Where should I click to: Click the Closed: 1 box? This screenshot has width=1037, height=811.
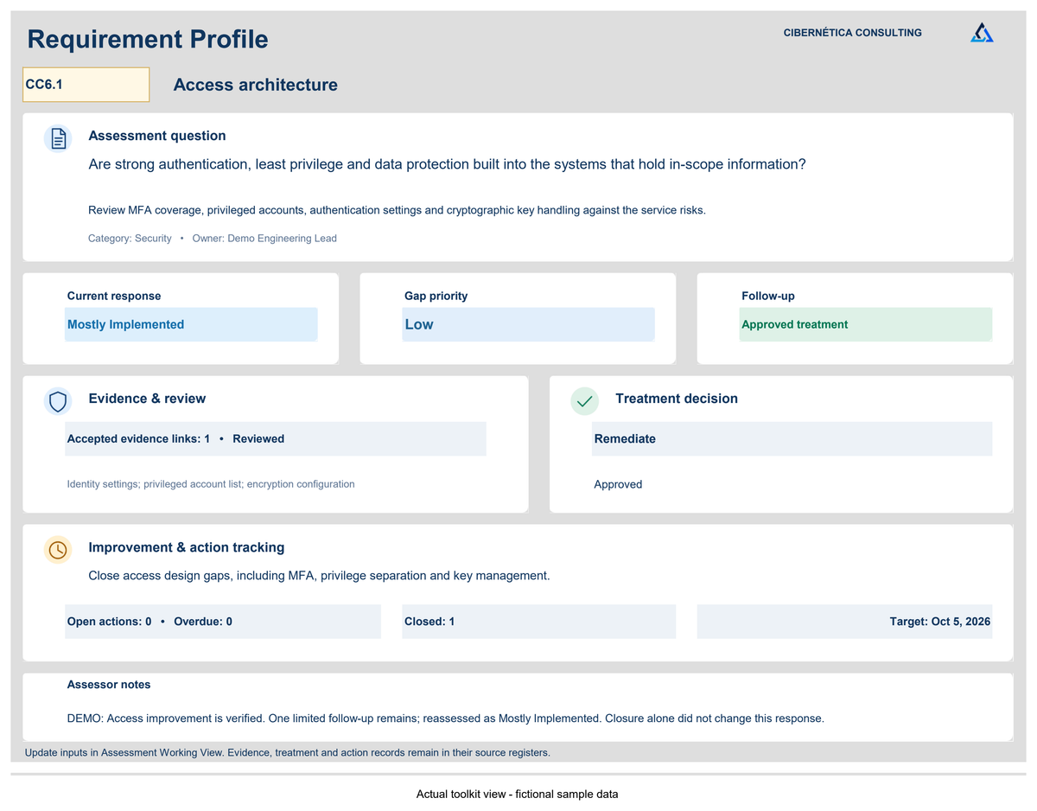[539, 622]
